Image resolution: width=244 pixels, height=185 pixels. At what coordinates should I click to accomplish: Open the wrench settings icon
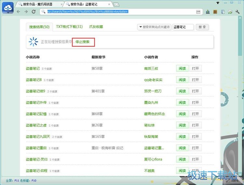click(238, 12)
